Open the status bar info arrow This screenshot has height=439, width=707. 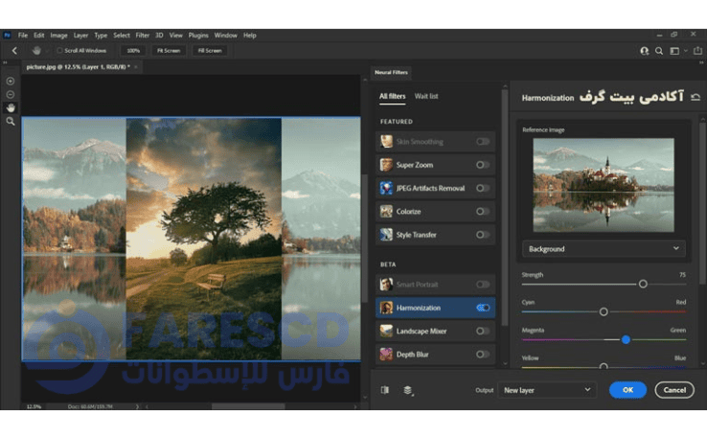[137, 406]
